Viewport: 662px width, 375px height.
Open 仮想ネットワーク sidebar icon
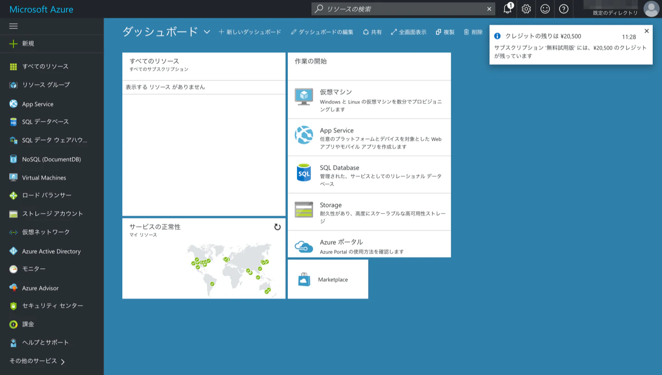click(x=13, y=232)
